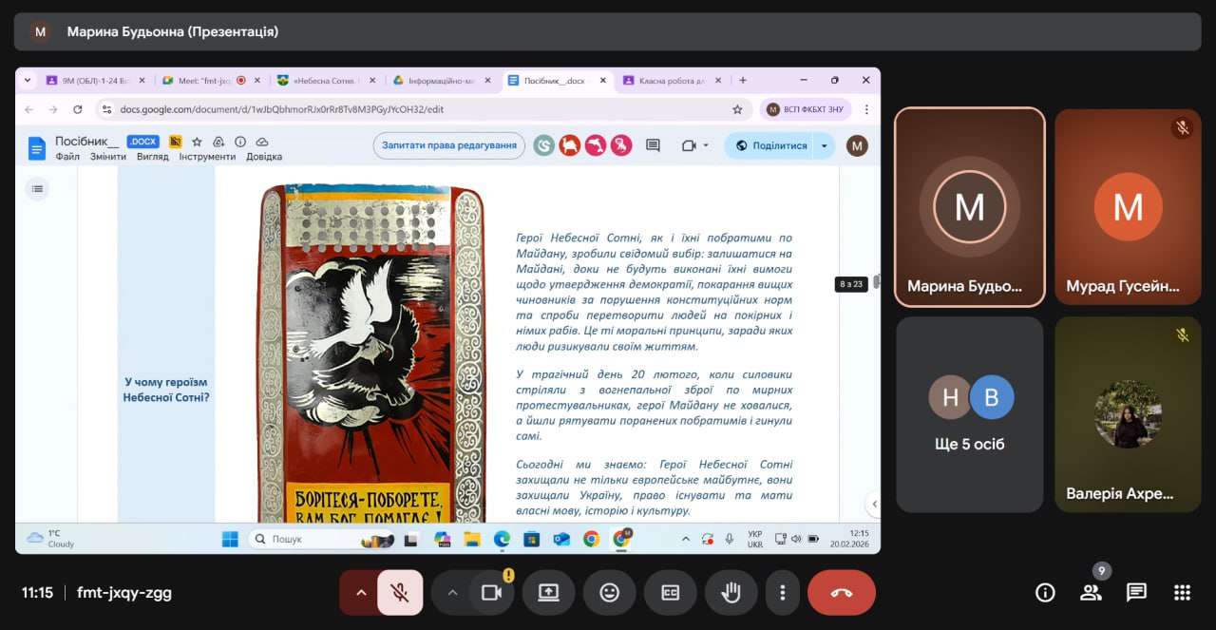
Task: Open the three-dot more options menu
Action: (782, 593)
